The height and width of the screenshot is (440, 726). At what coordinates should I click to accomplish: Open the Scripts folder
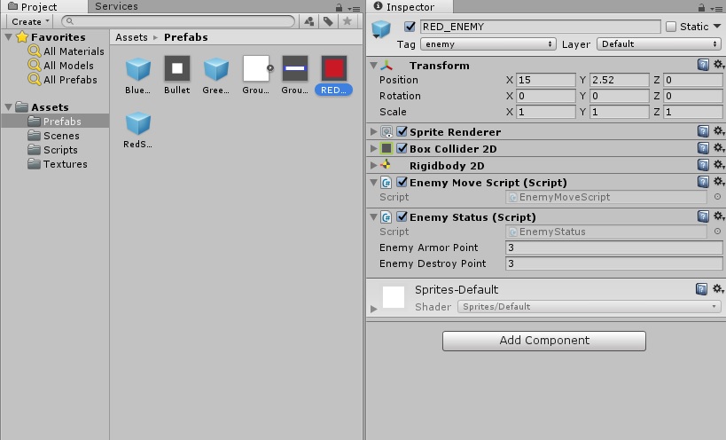tap(60, 150)
